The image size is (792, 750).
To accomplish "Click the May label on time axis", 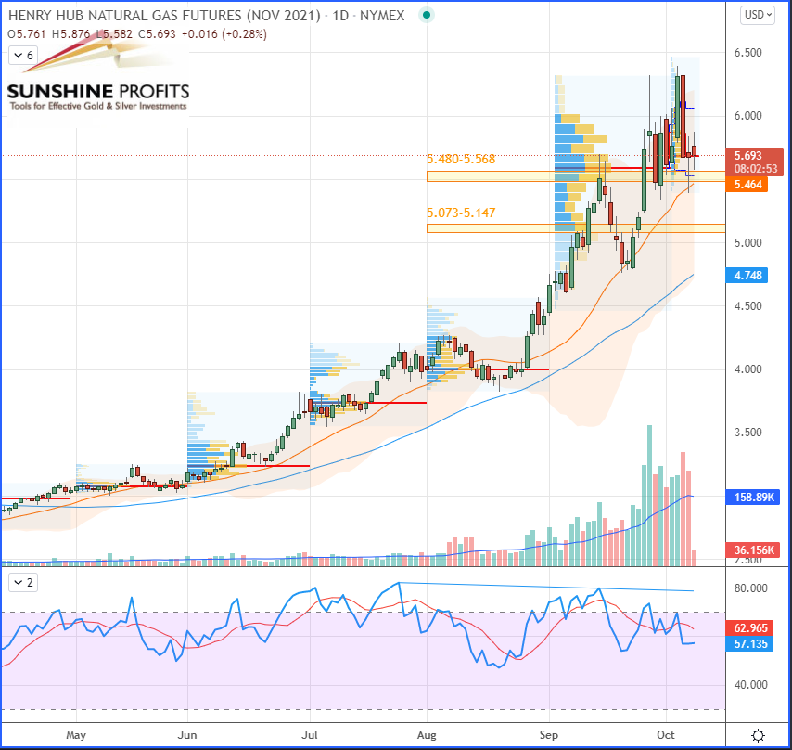I will [76, 735].
